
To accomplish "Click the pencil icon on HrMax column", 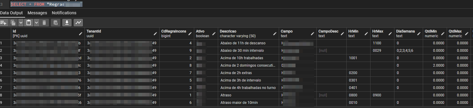I will point(390,34).
